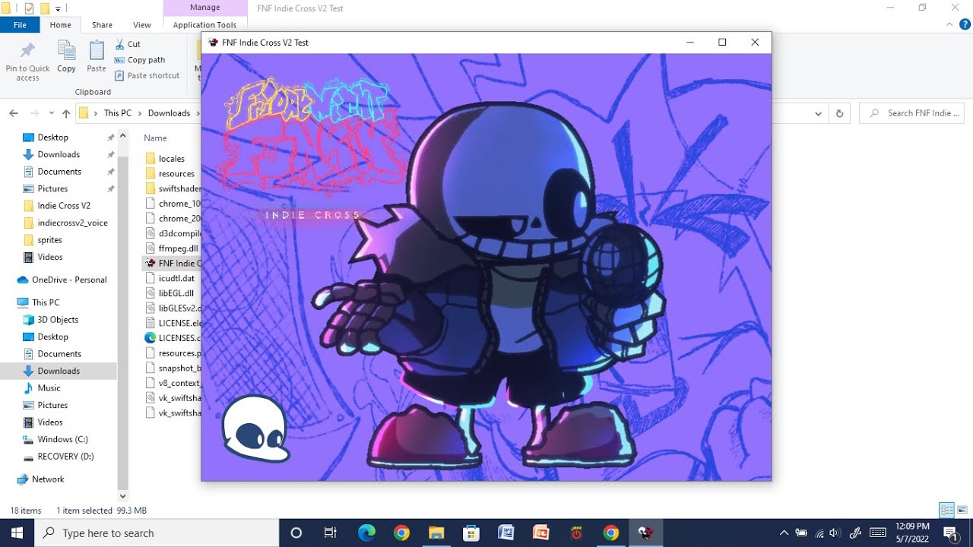This screenshot has width=973, height=547.
Task: Collapse the Explorer ribbon chevron
Action: pyautogui.click(x=949, y=25)
